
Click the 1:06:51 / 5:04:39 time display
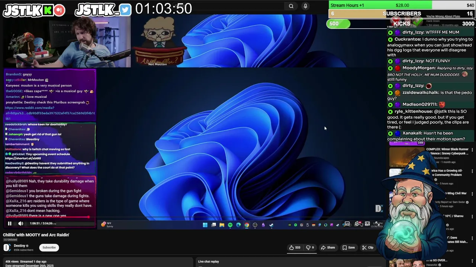pyautogui.click(x=41, y=224)
